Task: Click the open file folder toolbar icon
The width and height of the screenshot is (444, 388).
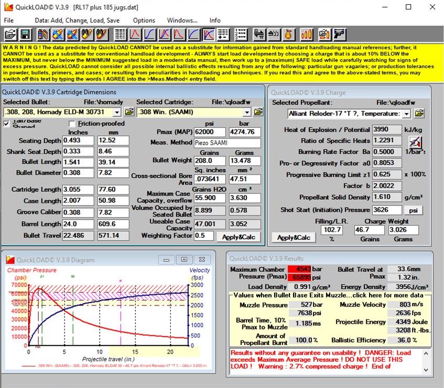Action: point(10,35)
